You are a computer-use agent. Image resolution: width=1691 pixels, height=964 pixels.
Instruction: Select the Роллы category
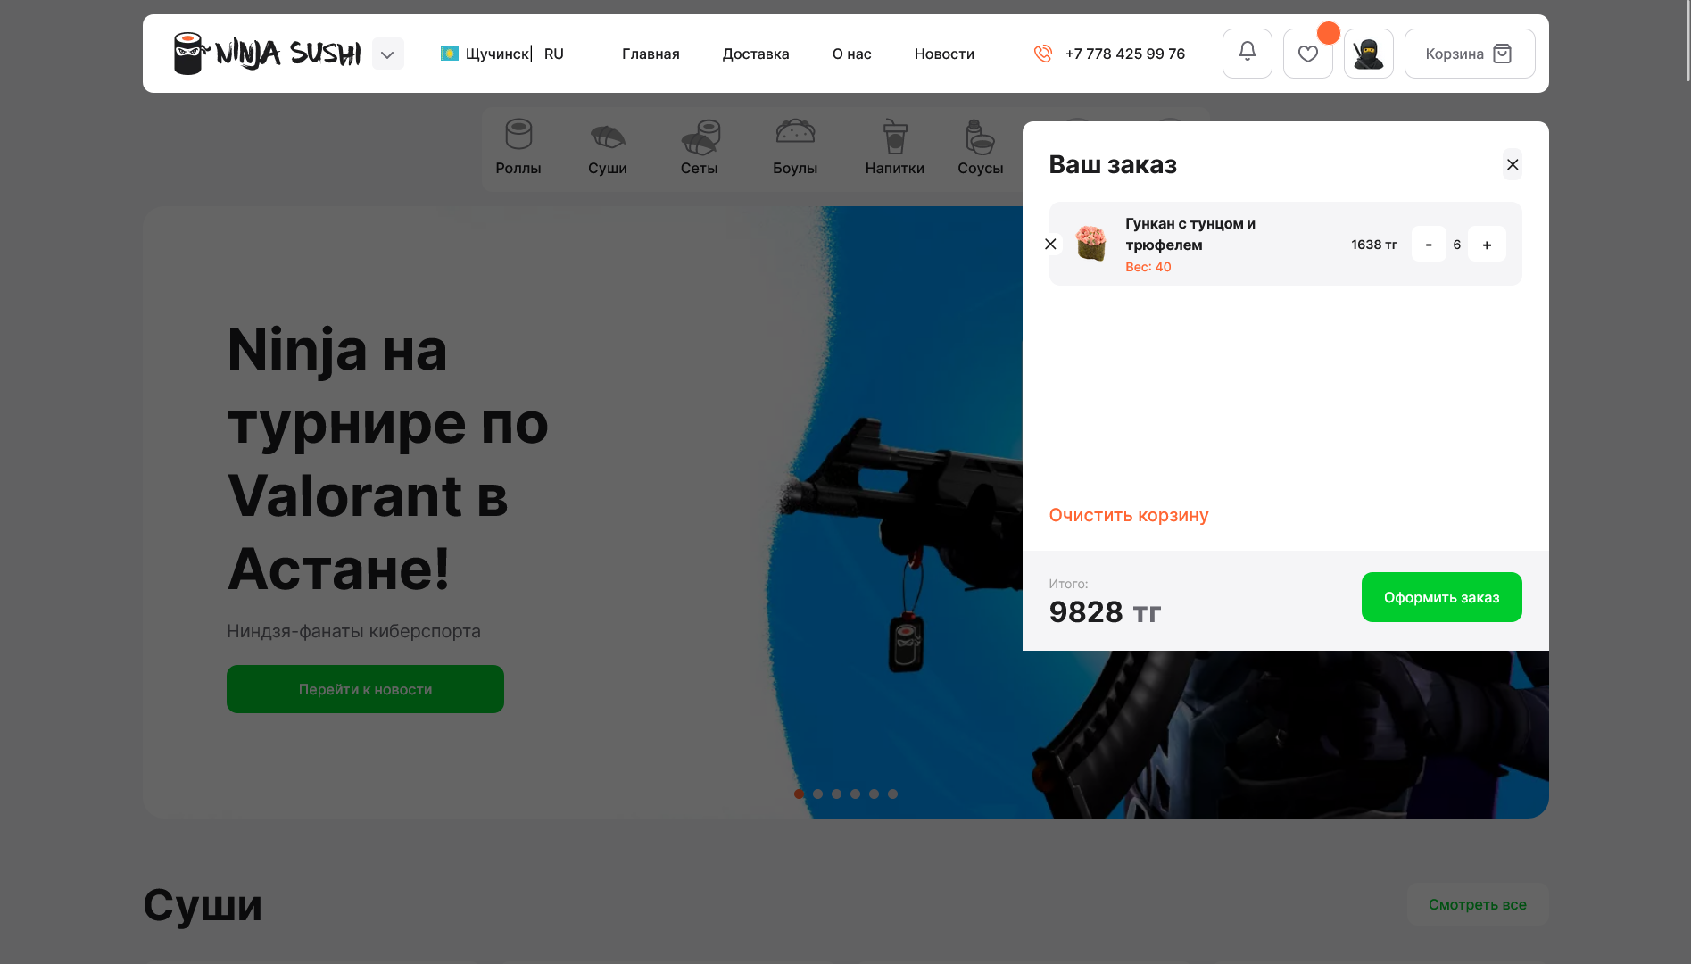point(518,148)
